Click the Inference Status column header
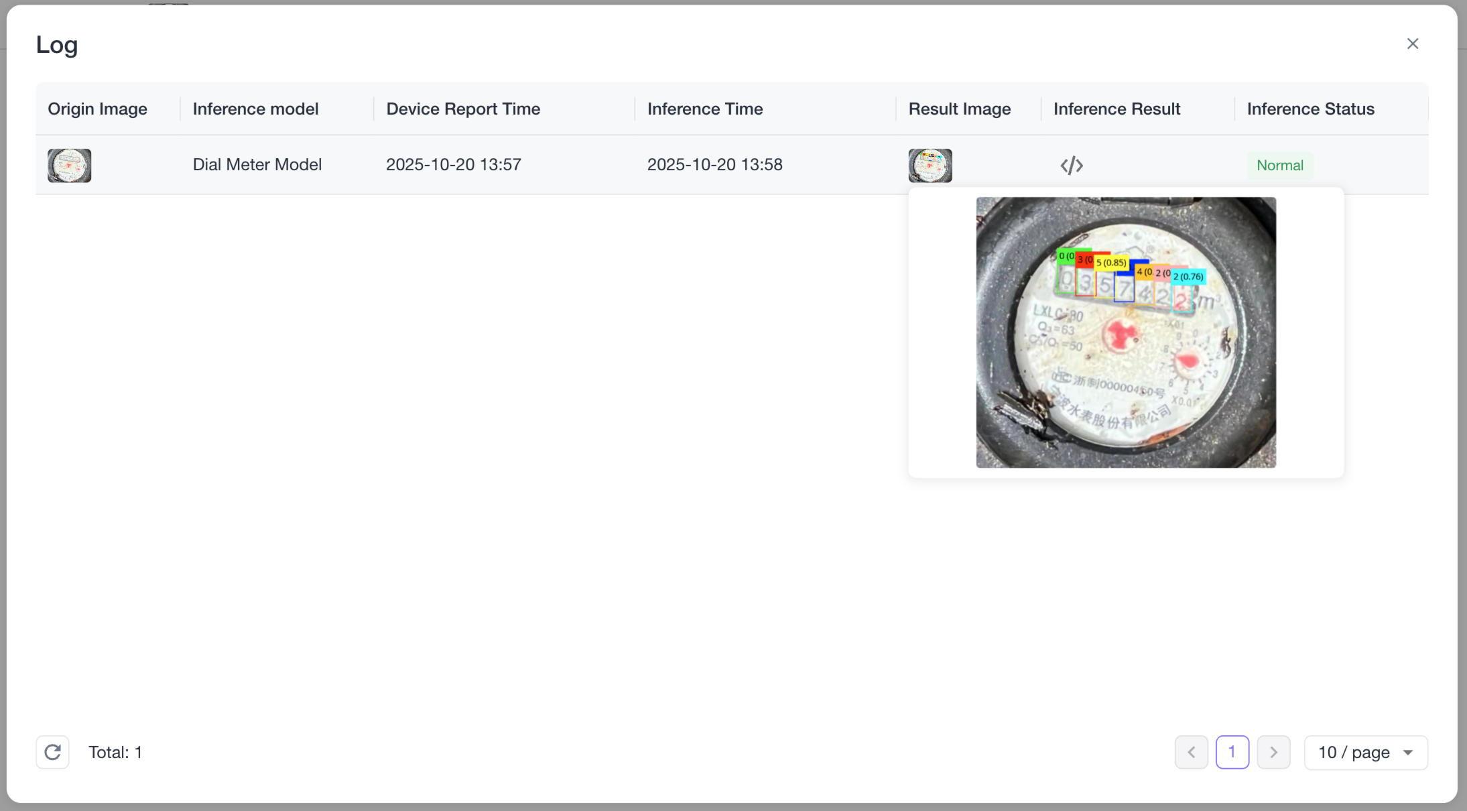The image size is (1467, 811). pos(1310,109)
